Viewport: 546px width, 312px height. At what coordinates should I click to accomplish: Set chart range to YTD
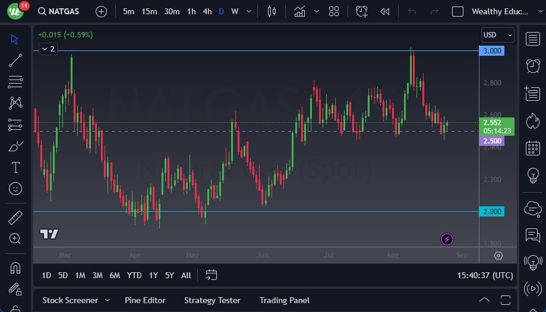134,275
